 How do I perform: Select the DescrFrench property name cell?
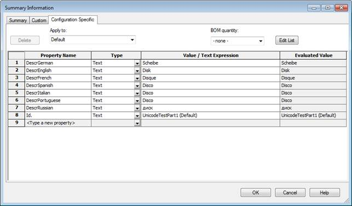(x=58, y=78)
